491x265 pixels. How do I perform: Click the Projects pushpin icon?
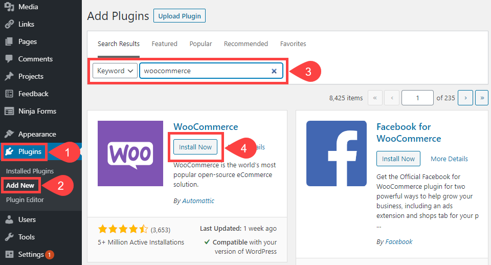pyautogui.click(x=9, y=76)
